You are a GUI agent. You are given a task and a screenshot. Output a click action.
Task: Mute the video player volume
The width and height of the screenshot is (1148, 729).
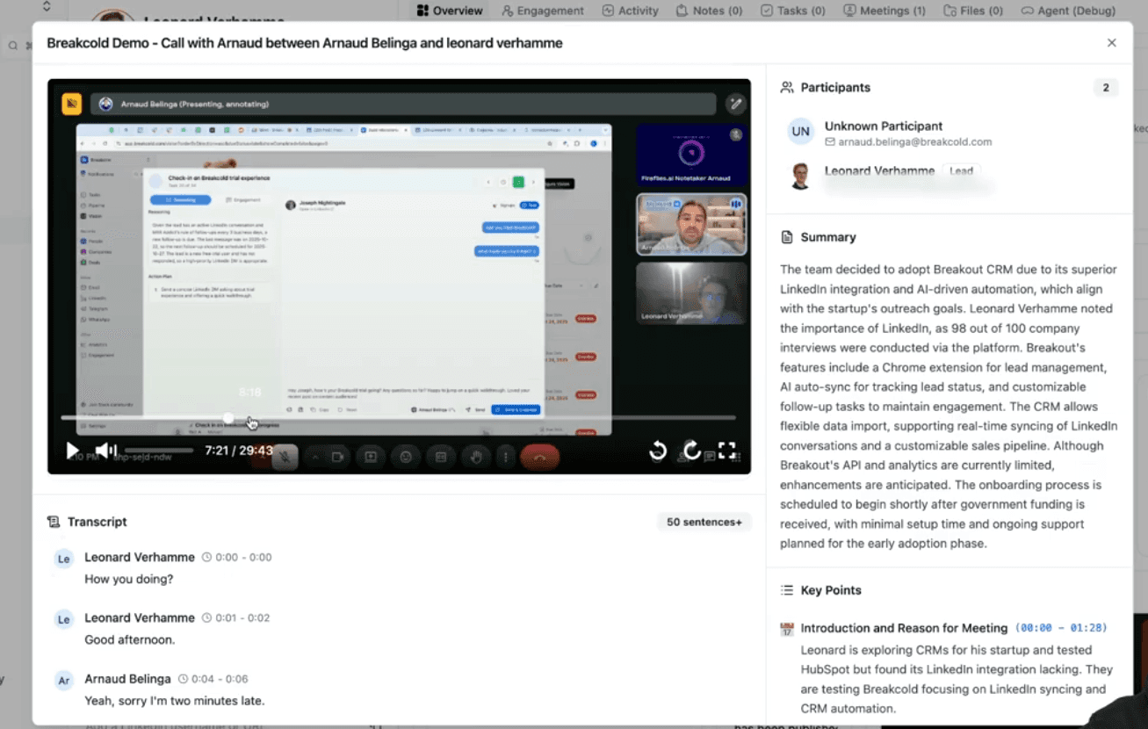105,451
